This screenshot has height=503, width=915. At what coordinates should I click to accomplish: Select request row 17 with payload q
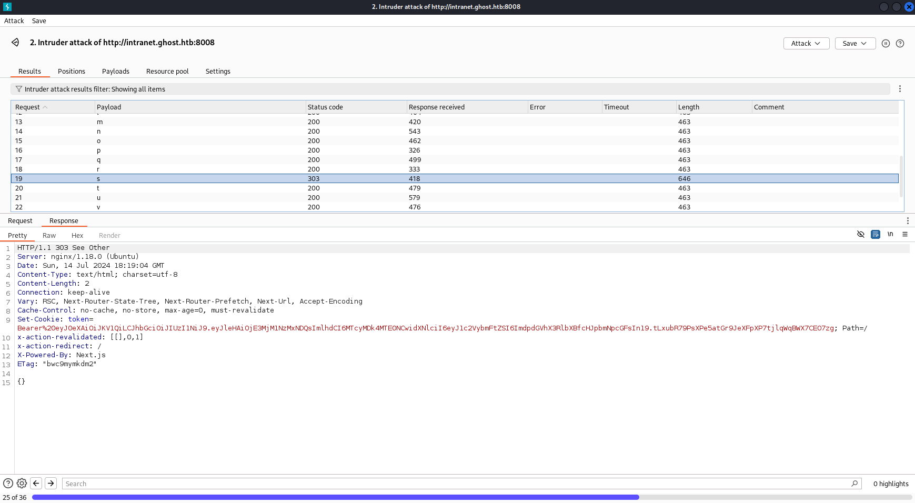(455, 160)
